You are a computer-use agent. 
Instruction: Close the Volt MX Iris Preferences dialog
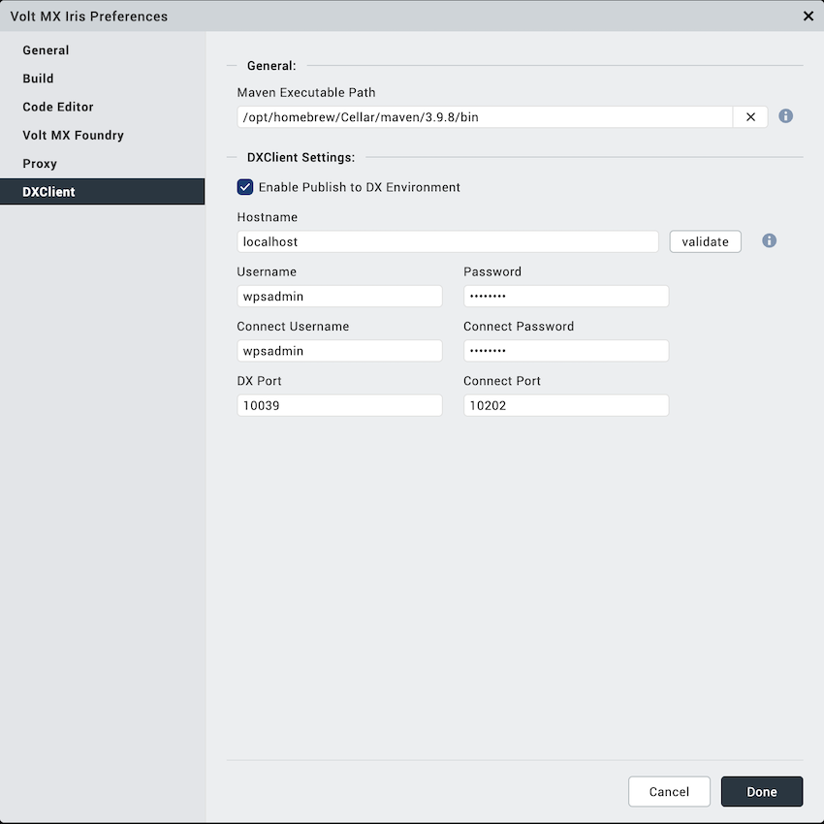point(808,16)
